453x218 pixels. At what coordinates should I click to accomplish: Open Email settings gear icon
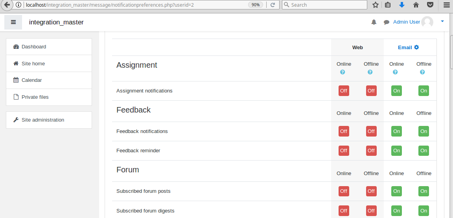(x=416, y=47)
